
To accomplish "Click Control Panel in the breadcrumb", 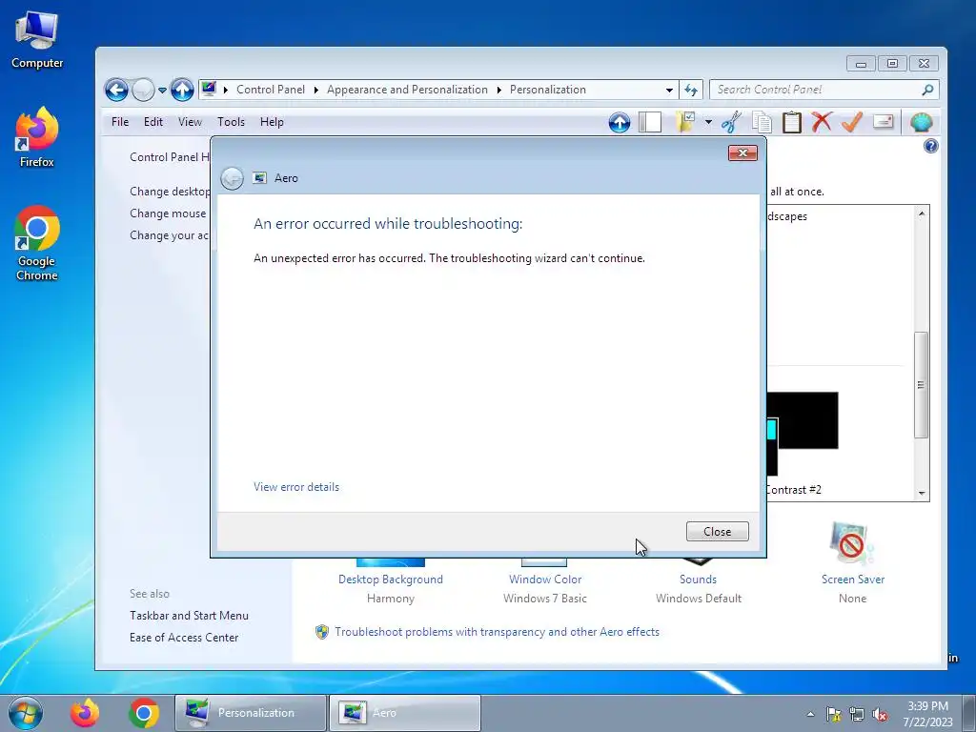I will coord(271,90).
